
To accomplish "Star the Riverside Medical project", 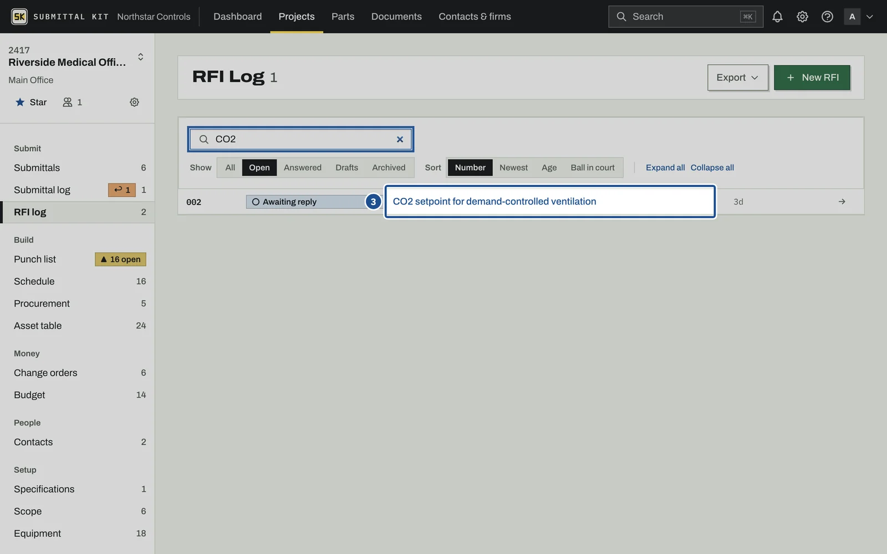I will (31, 102).
